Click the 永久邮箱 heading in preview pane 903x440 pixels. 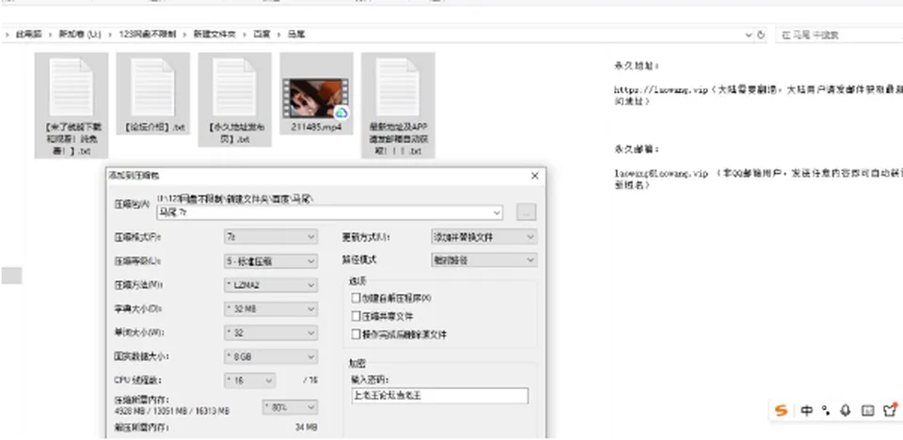[x=637, y=149]
